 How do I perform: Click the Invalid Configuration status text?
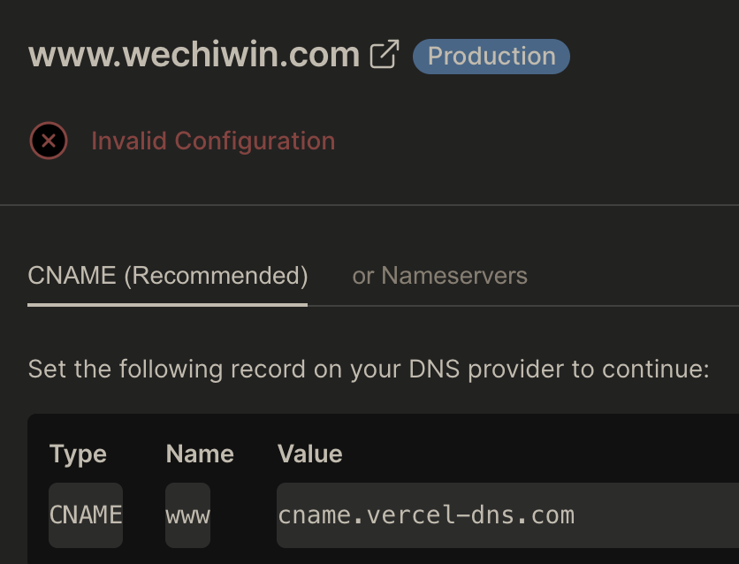213,141
